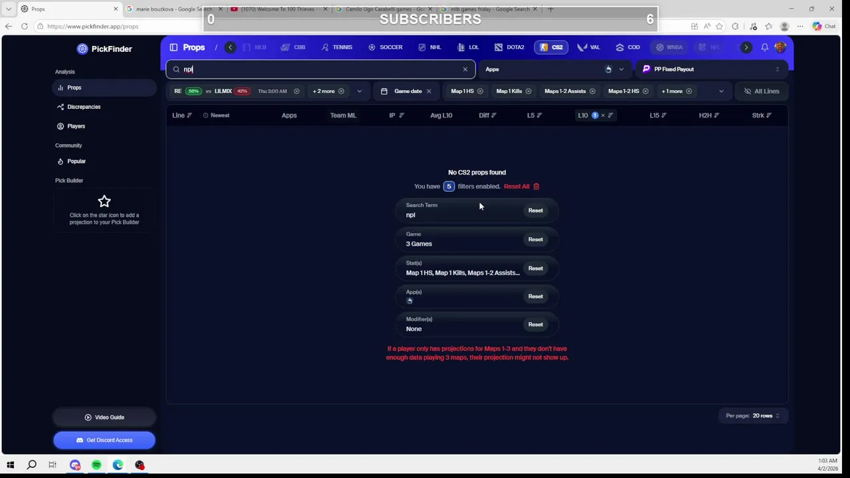The width and height of the screenshot is (850, 478).
Task: Open Players in the sidebar
Action: point(104,126)
